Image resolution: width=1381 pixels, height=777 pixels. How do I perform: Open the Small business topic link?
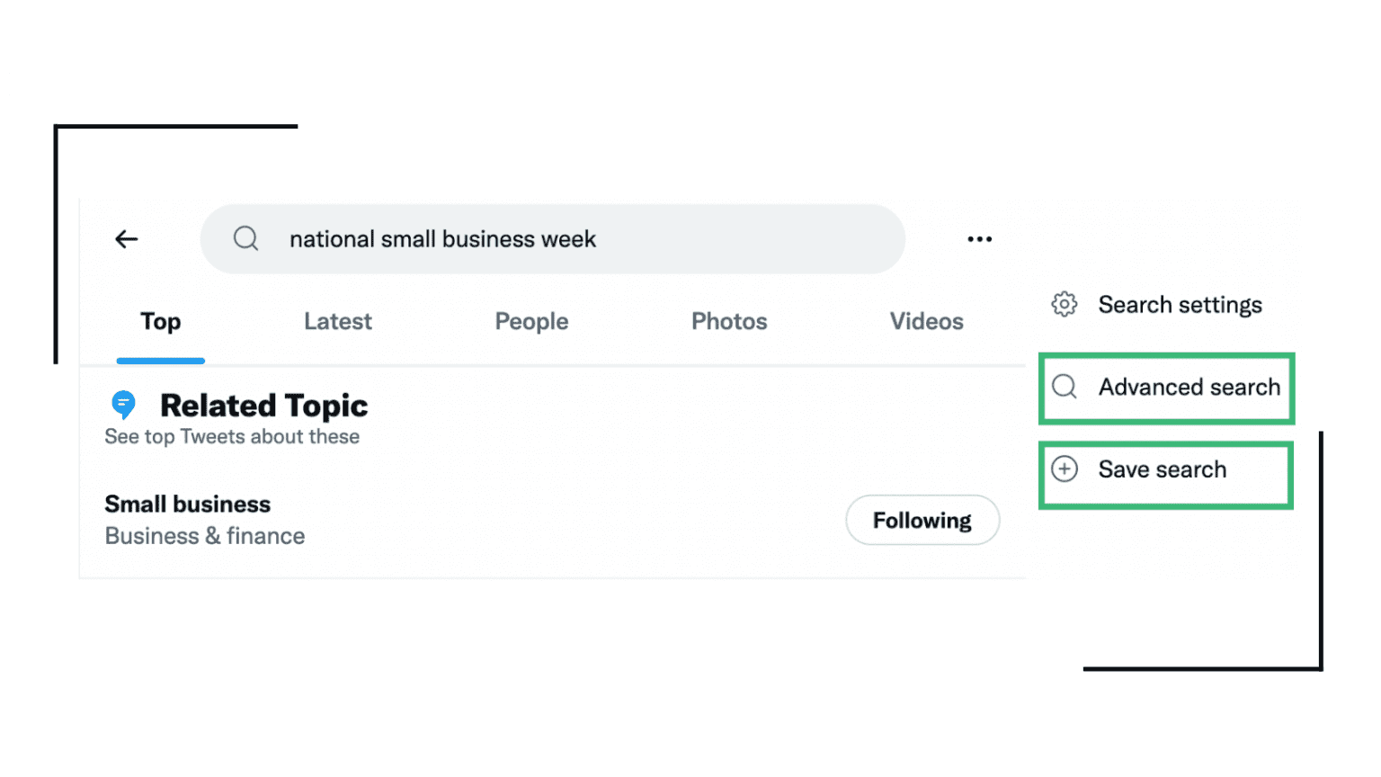(187, 504)
